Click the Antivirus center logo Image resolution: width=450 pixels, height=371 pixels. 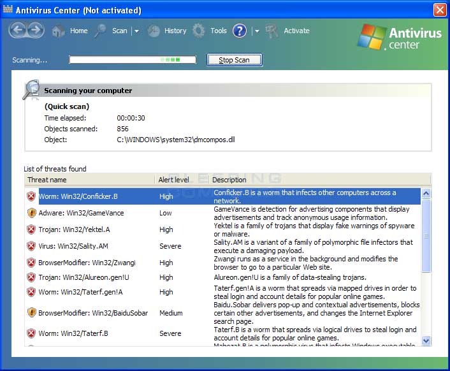[400, 38]
